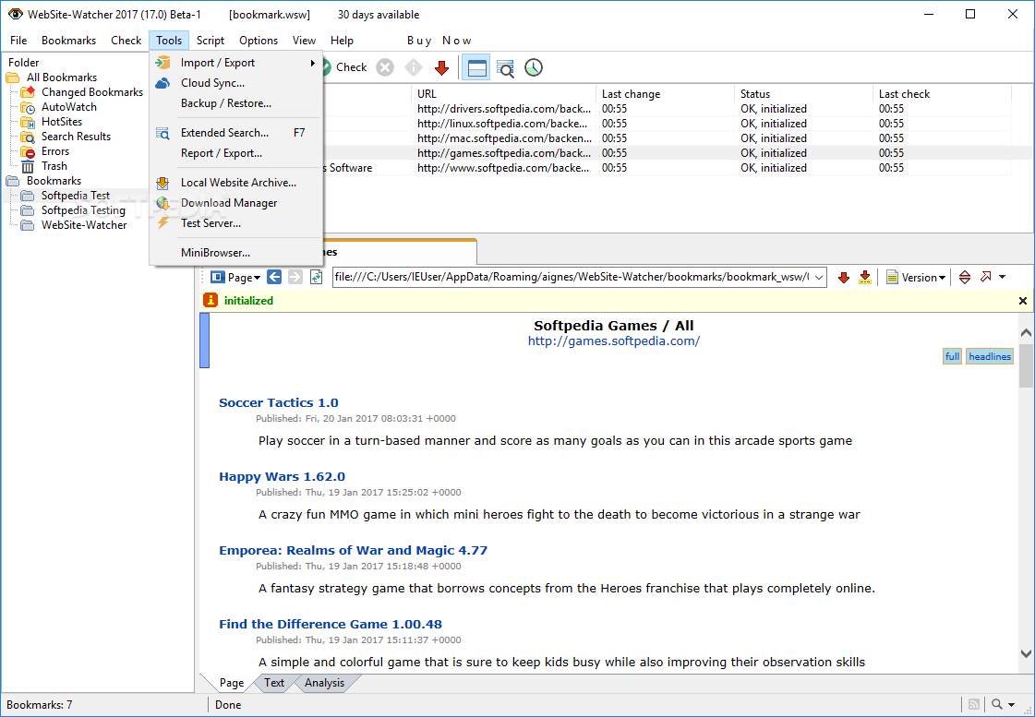This screenshot has width=1035, height=717.
Task: Open the Script menu
Action: point(211,41)
